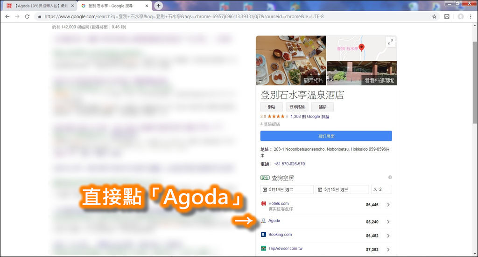Image resolution: width=478 pixels, height=257 pixels.
Task: Click the Booking.com logo icon
Action: [263, 235]
